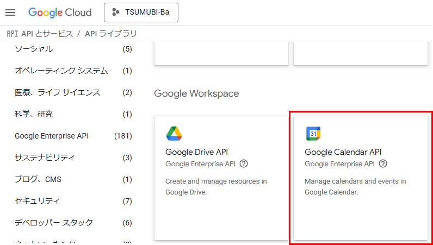Click the (6) count next to デベロッパー スタック

tap(127, 223)
